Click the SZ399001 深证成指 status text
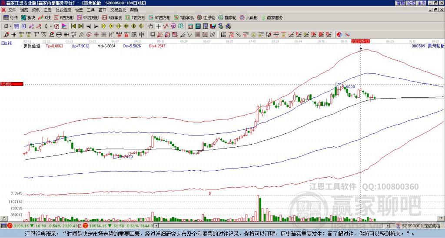This screenshot has width=445, height=238. 421,226
